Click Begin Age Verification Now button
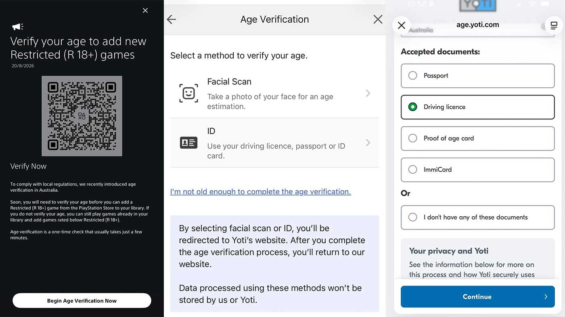565x317 pixels. (x=82, y=300)
